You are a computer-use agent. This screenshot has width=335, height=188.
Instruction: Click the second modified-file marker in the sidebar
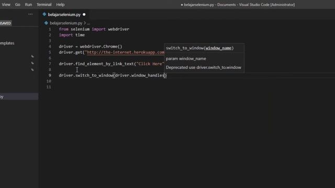(32, 63)
